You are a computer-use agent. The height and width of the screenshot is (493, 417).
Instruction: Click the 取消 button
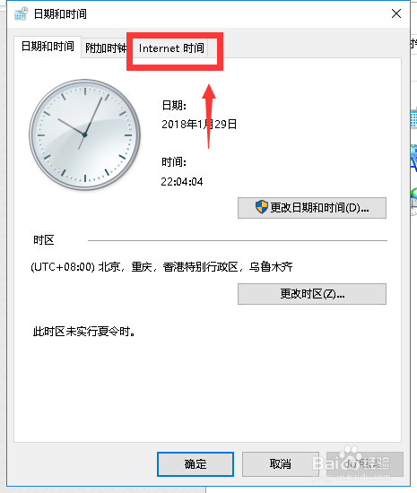(x=280, y=464)
